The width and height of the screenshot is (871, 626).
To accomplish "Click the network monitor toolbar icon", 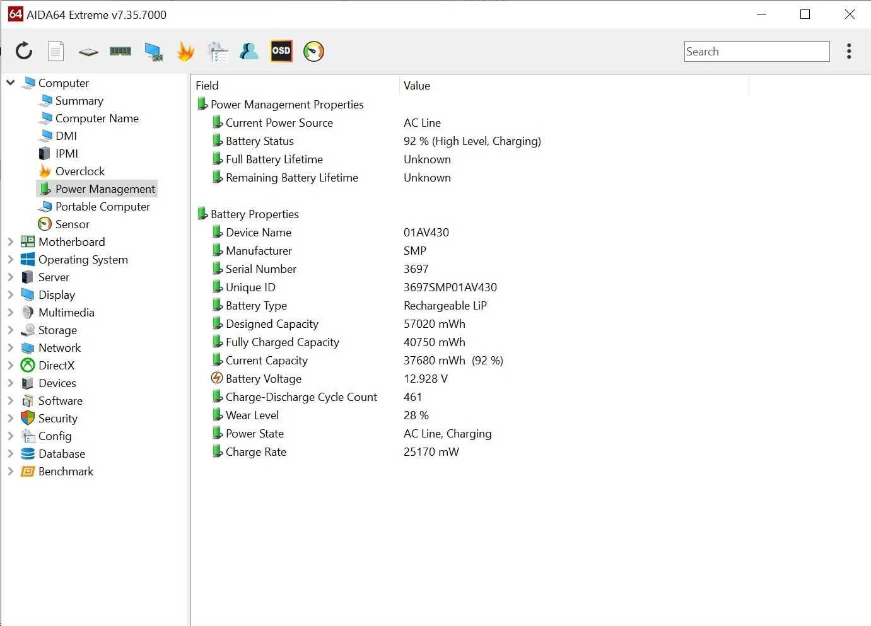I will coord(153,52).
